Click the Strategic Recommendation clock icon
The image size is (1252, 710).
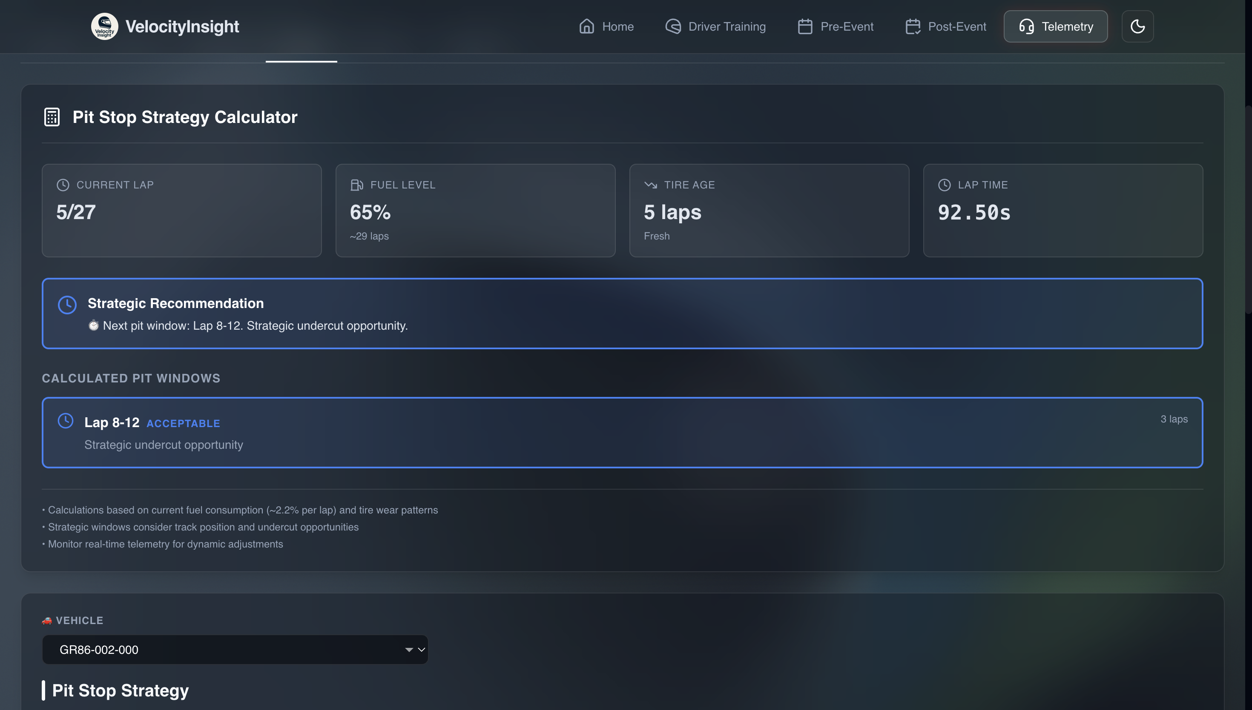67,305
